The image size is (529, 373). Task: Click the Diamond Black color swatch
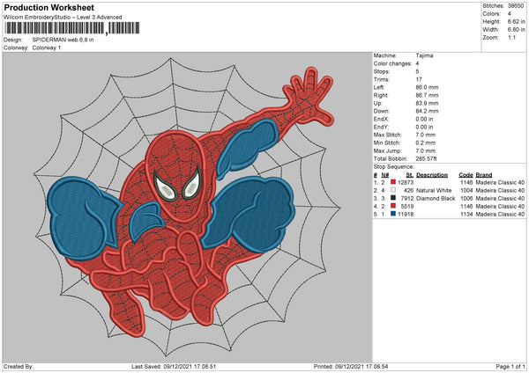pyautogui.click(x=393, y=198)
